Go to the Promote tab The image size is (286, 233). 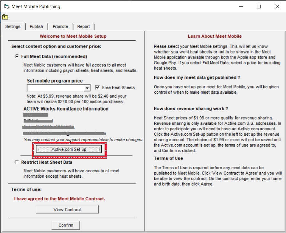click(60, 27)
